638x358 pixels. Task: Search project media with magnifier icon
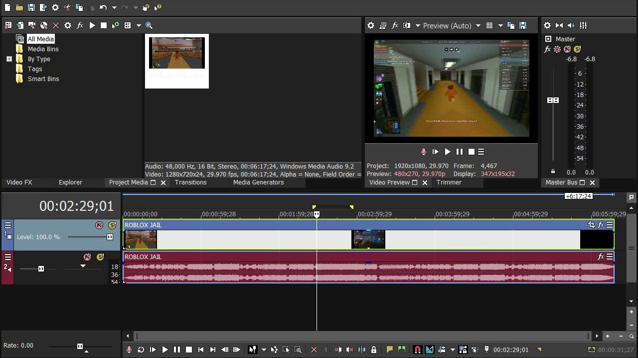pyautogui.click(x=149, y=25)
